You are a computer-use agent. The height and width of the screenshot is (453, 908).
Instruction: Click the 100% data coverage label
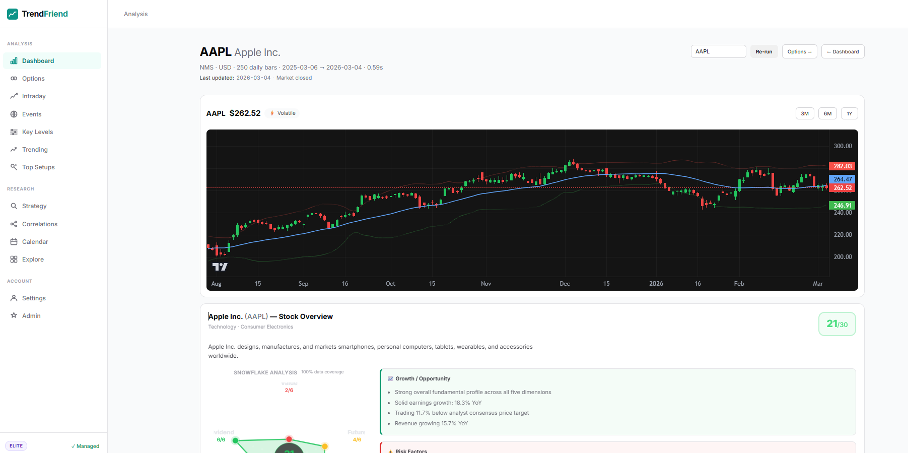coord(323,372)
